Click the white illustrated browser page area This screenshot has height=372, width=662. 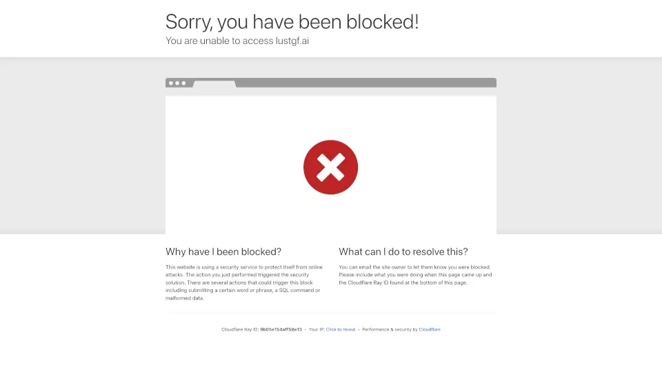pos(330,165)
